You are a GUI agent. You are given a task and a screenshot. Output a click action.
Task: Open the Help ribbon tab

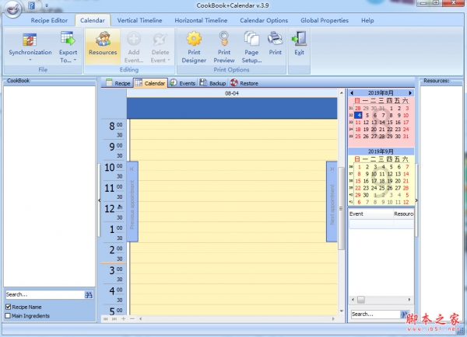click(367, 20)
